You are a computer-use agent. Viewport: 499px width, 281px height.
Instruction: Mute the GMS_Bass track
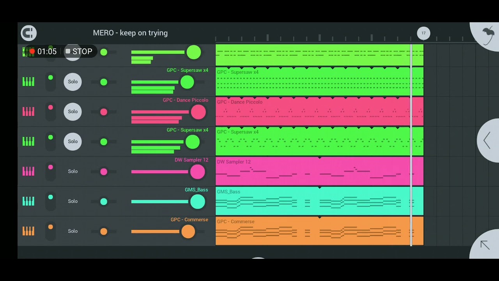click(x=51, y=201)
